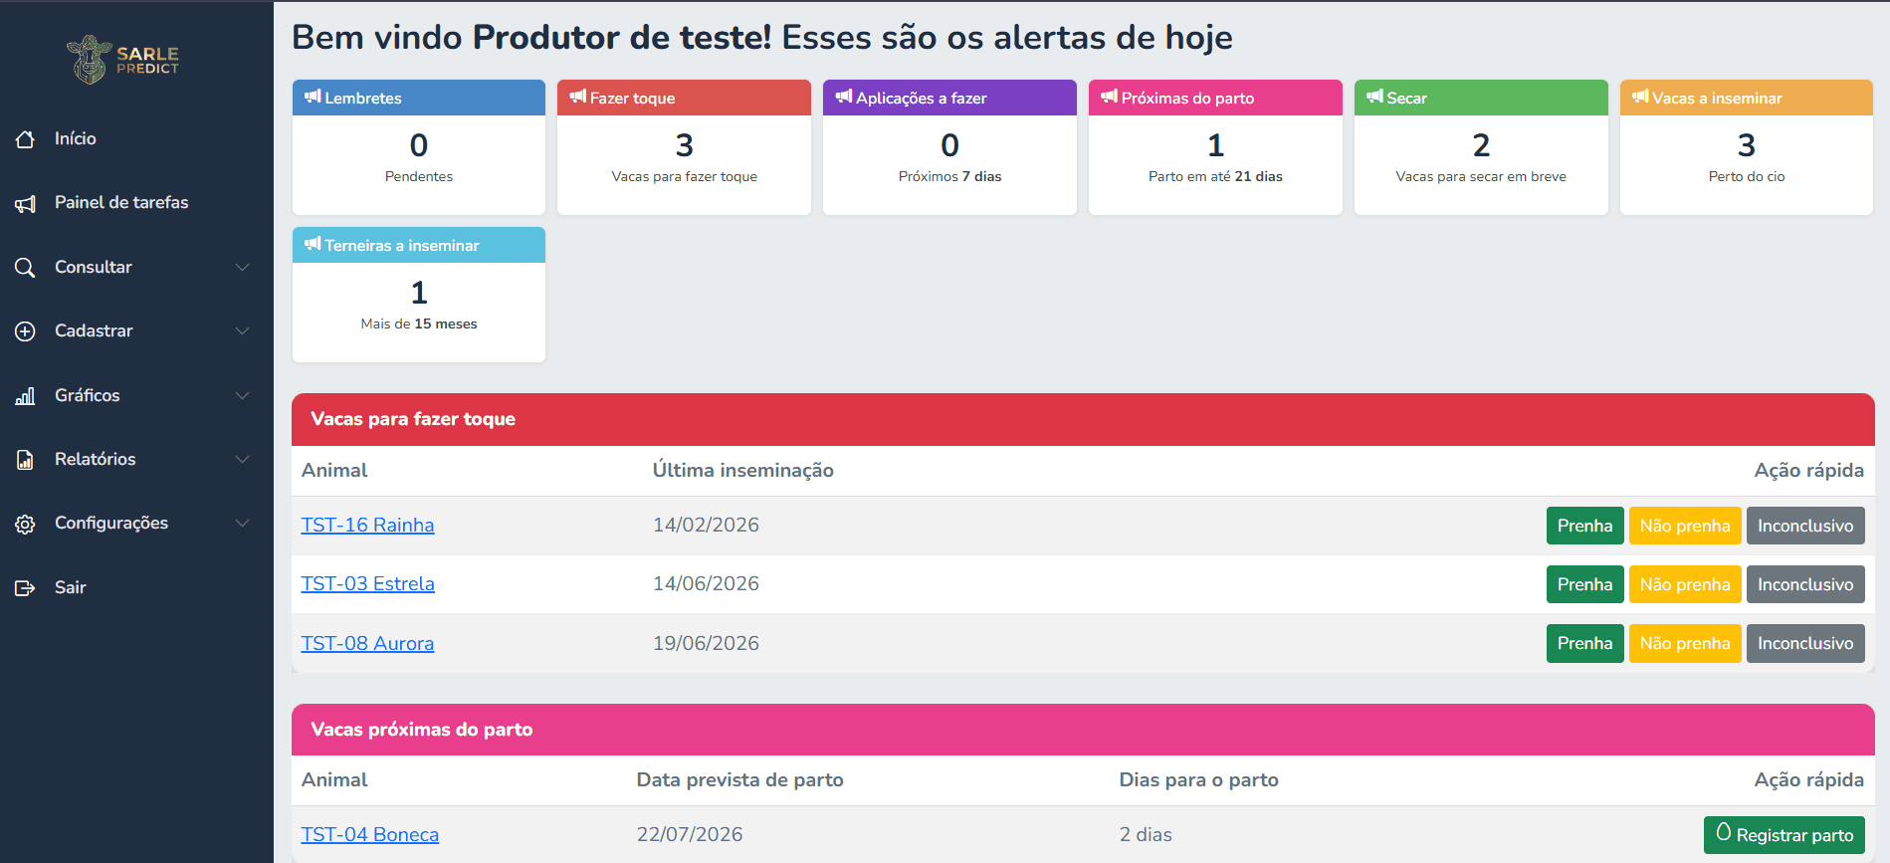Click the megaphone icon beside Painel de tarefas
Image resolution: width=1890 pixels, height=863 pixels.
click(25, 203)
